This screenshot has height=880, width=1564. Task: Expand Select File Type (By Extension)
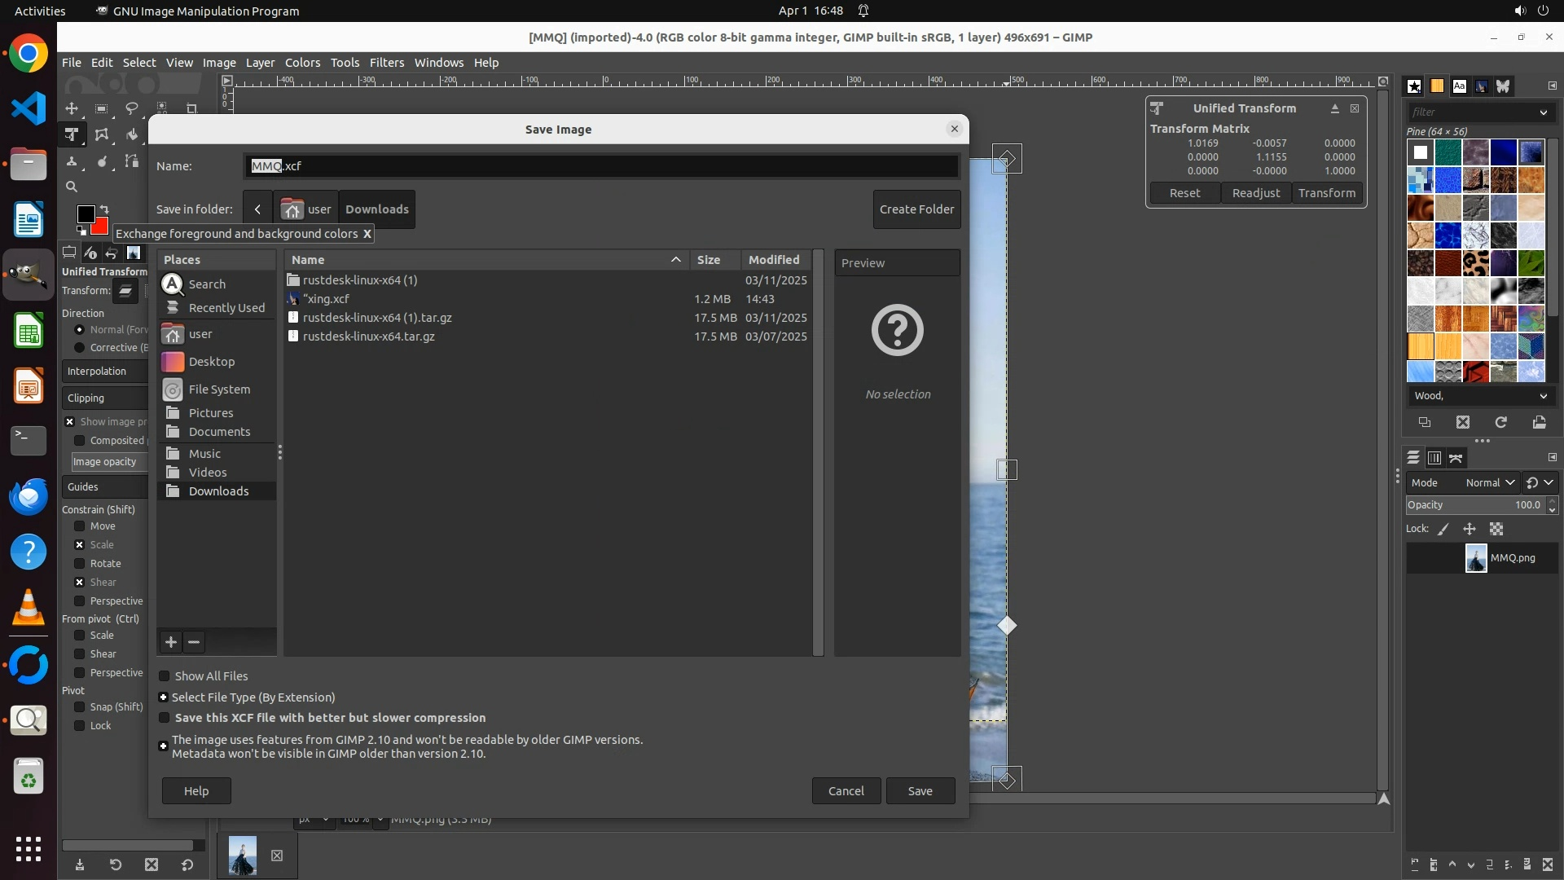click(164, 697)
